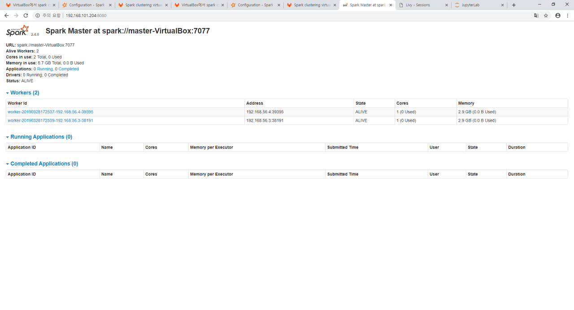Click the 'Alive Workers: 2' line

(22, 51)
